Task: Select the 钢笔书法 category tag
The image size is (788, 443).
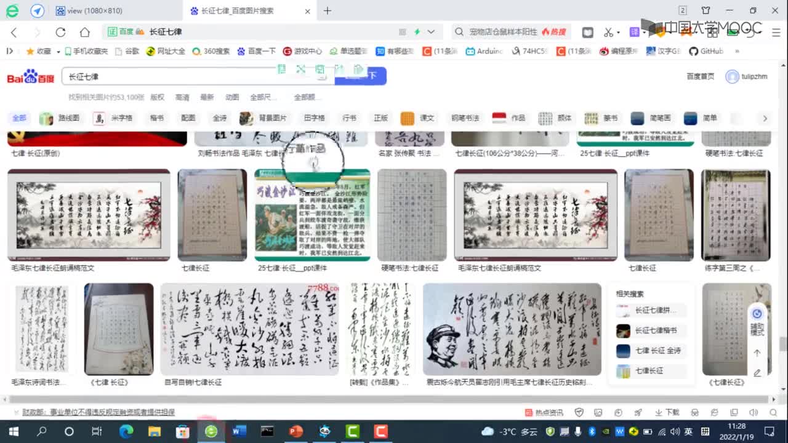Action: (x=465, y=118)
